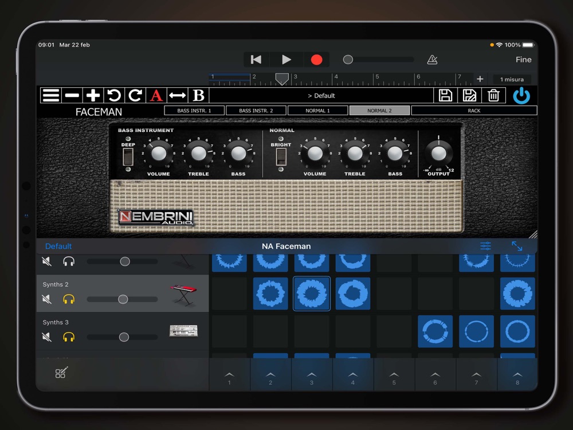Image resolution: width=573 pixels, height=430 pixels.
Task: Select the B comparison slot
Action: (x=199, y=95)
